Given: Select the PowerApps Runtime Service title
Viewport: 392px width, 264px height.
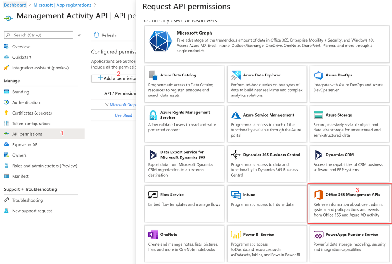Looking at the screenshot, I should click(352, 234).
